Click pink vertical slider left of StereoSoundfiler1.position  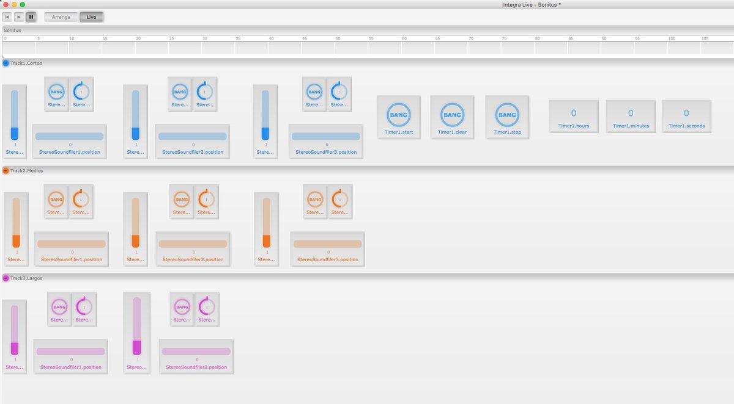15,330
